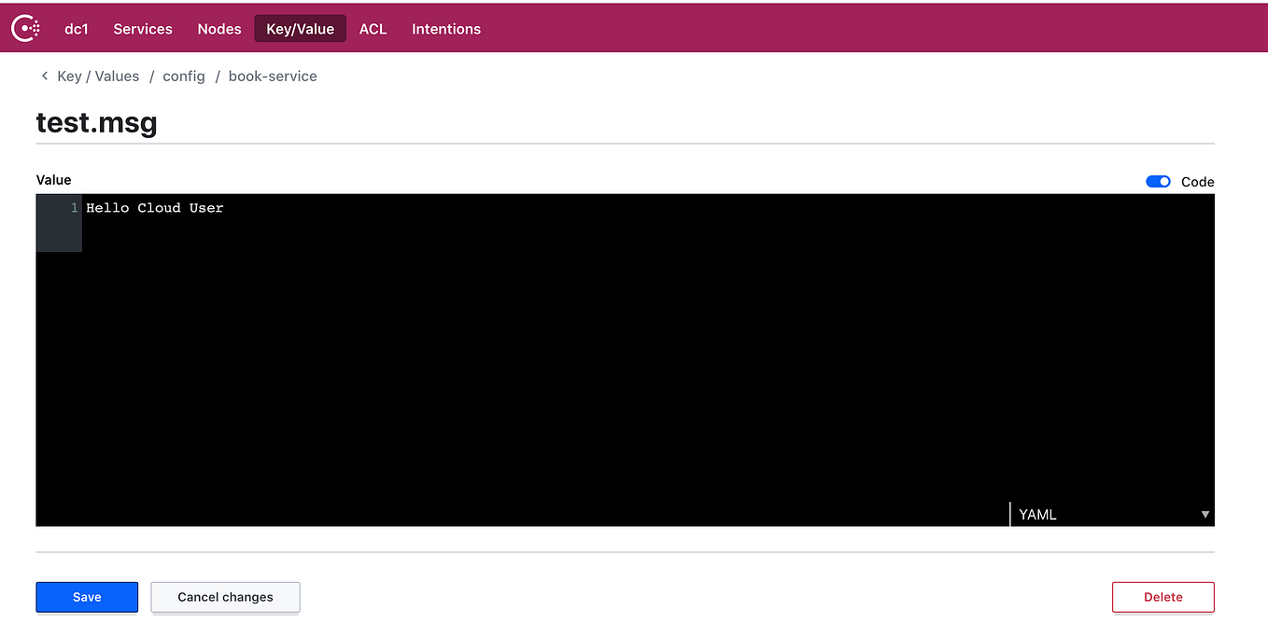
Task: Click the dropdown arrow next to YAML
Action: pos(1205,514)
